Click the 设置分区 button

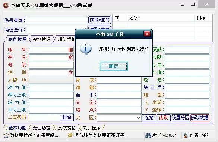coord(180,118)
